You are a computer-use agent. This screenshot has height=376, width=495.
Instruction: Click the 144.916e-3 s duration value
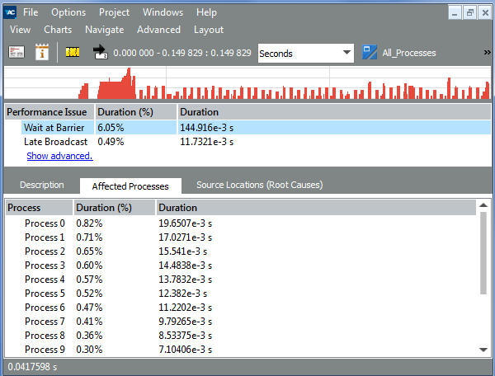pos(207,128)
